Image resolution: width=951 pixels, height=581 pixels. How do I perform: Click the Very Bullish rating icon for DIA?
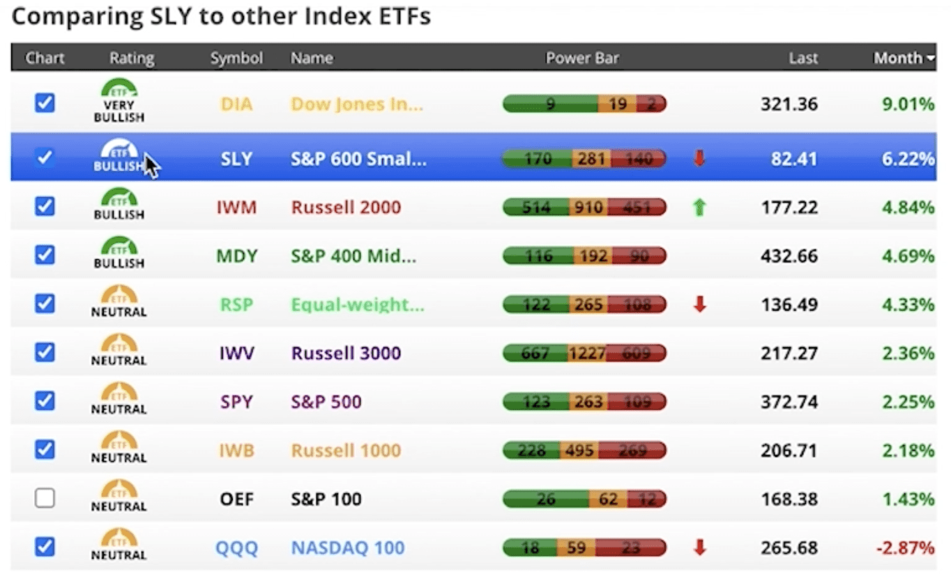tap(119, 101)
